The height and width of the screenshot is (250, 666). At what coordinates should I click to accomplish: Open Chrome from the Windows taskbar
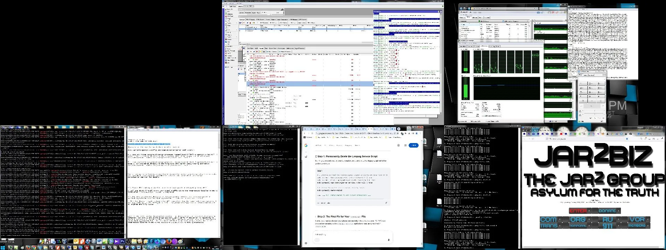pyautogui.click(x=34, y=248)
